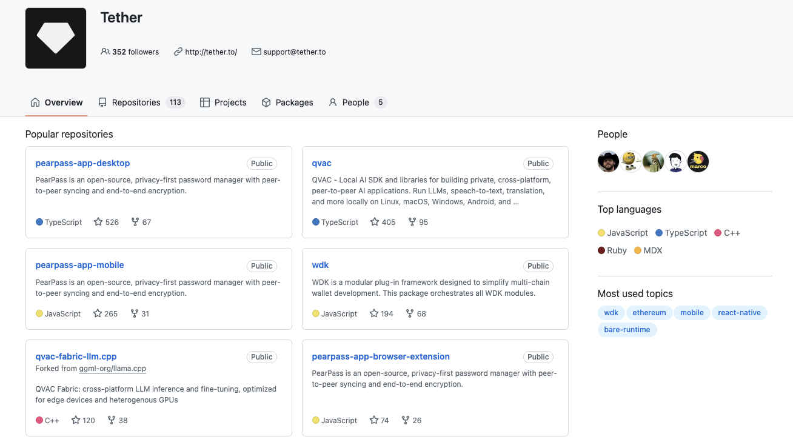The width and height of the screenshot is (793, 448).
Task: Click the JavaScript yellow dot in Top languages
Action: (601, 233)
